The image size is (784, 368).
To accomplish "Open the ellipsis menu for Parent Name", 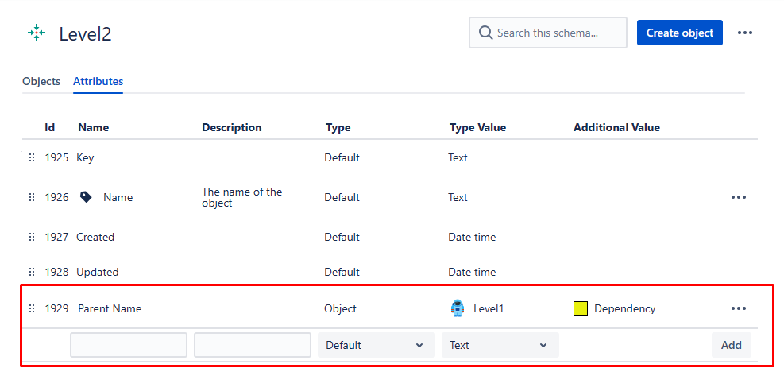I will point(739,308).
